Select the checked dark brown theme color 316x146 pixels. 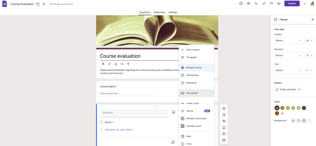click(x=277, y=108)
